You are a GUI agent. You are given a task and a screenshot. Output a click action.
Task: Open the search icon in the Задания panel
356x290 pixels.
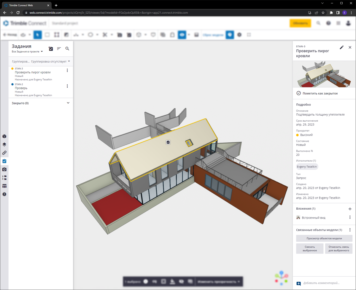(67, 49)
